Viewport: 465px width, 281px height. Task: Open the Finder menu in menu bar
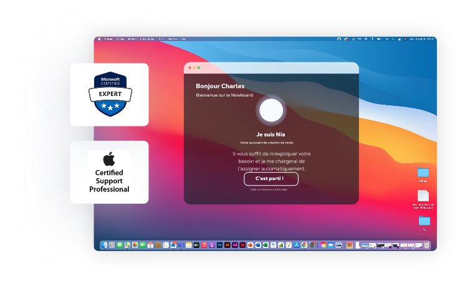108,39
